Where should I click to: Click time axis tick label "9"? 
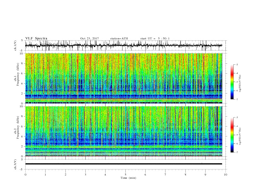(205, 175)
